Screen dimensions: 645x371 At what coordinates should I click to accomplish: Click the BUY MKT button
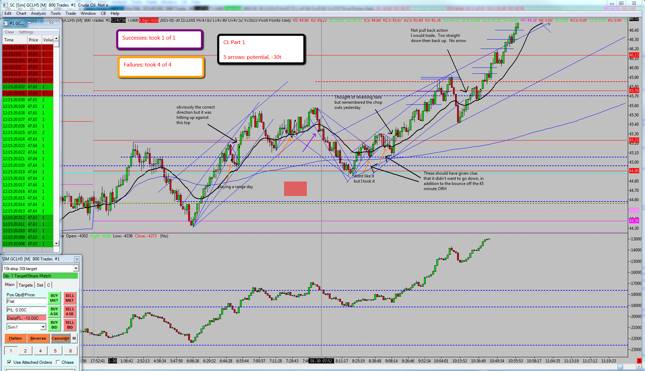54,298
